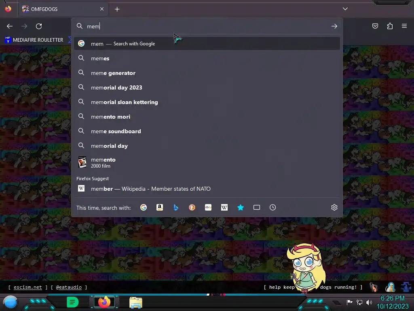Open the Save to Pocket icon
The image size is (414, 311).
click(x=375, y=26)
